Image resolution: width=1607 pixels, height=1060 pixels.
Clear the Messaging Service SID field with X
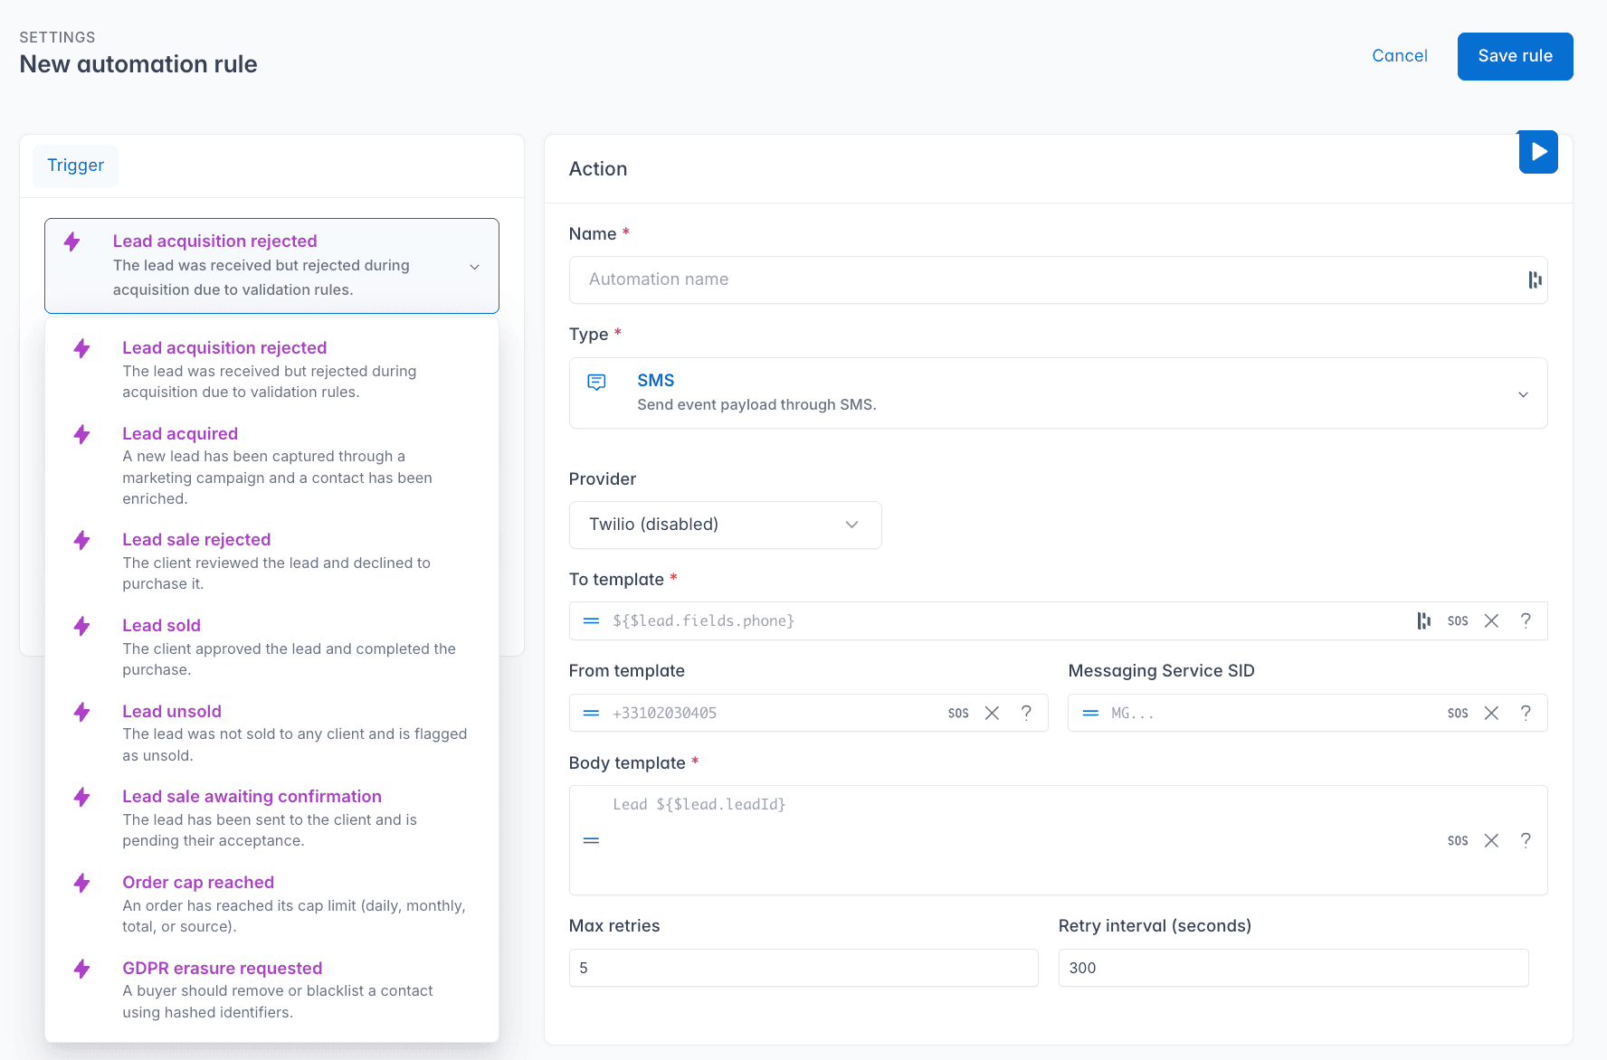click(x=1491, y=713)
